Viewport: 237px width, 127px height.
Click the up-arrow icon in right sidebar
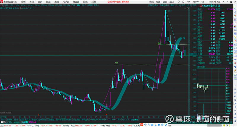[235, 9]
